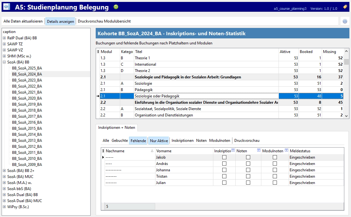This screenshot has width=351, height=217.
Task: Click the module table vertical scrollbar thumb
Action: (x=346, y=61)
